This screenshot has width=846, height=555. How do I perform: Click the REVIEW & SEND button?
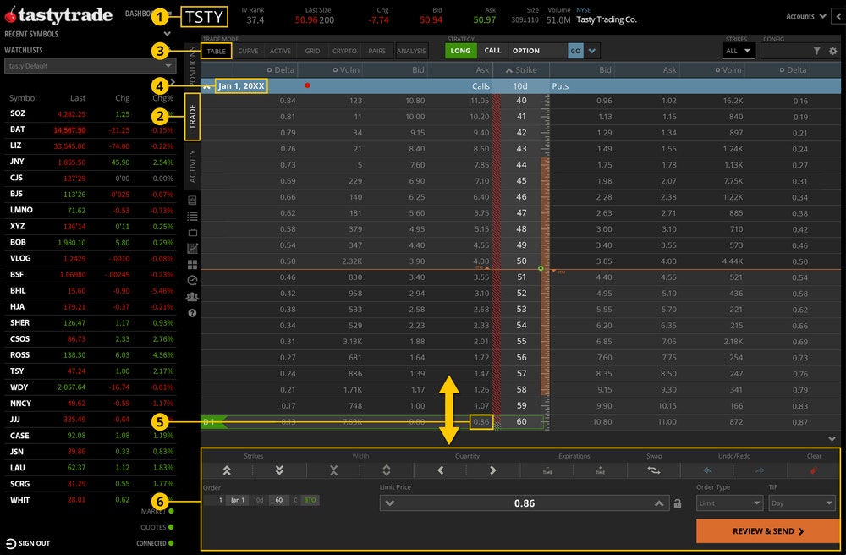coord(766,530)
